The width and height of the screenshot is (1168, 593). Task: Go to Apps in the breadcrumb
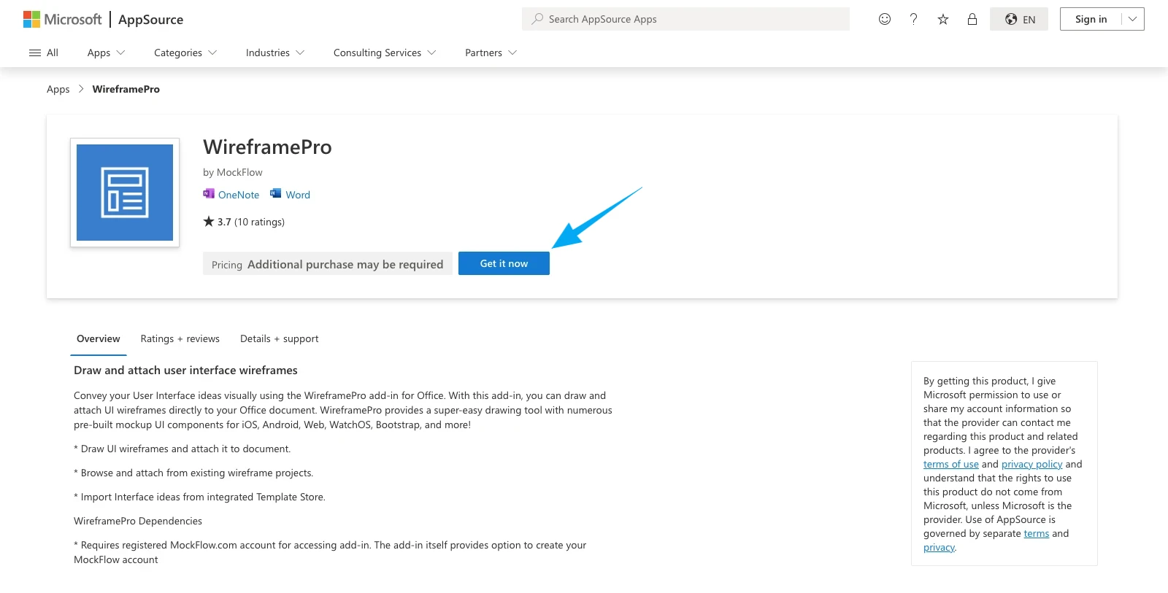pos(58,89)
